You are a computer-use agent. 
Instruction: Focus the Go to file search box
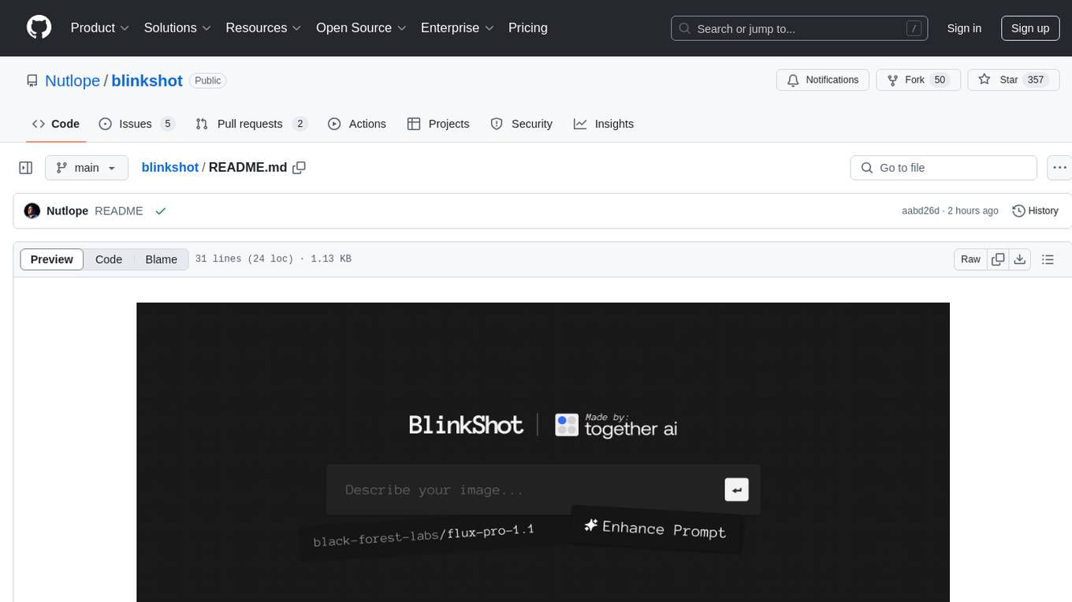pos(944,168)
